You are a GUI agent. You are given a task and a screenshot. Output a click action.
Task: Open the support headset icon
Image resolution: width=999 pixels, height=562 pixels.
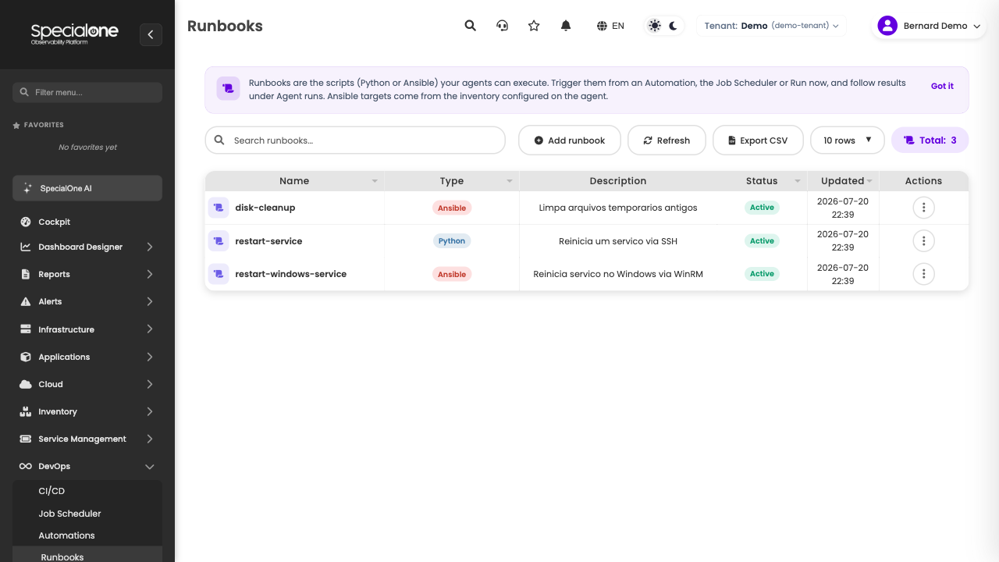point(503,26)
